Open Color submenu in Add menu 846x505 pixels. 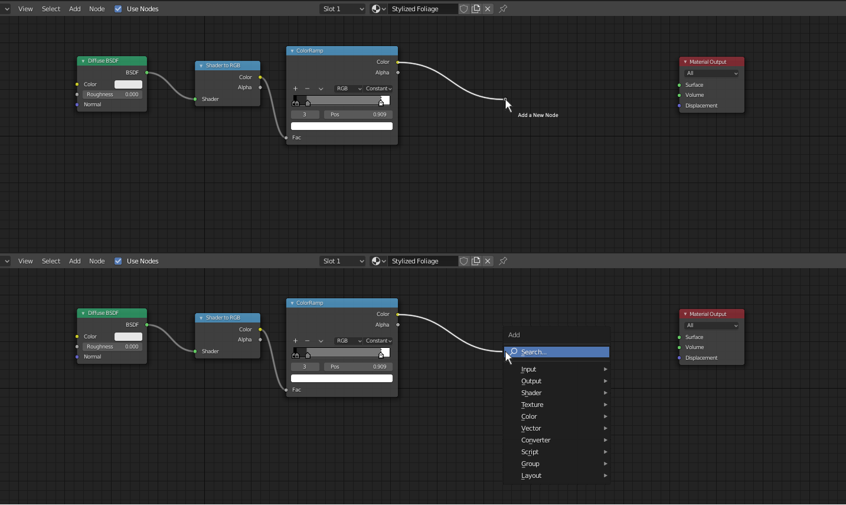(557, 416)
